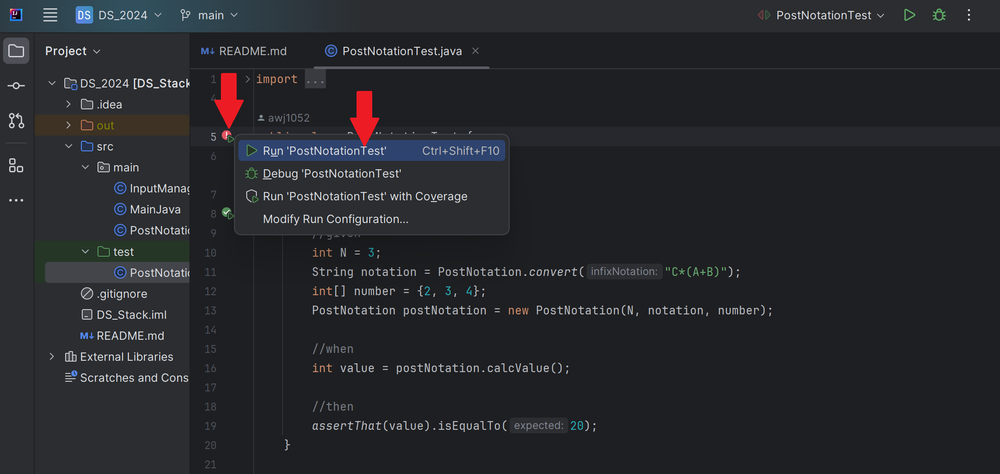The width and height of the screenshot is (1000, 474).
Task: Open the Commit tool window icon
Action: tap(16, 86)
